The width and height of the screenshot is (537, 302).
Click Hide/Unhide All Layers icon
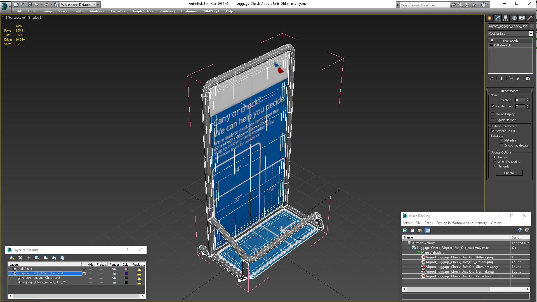[54, 258]
